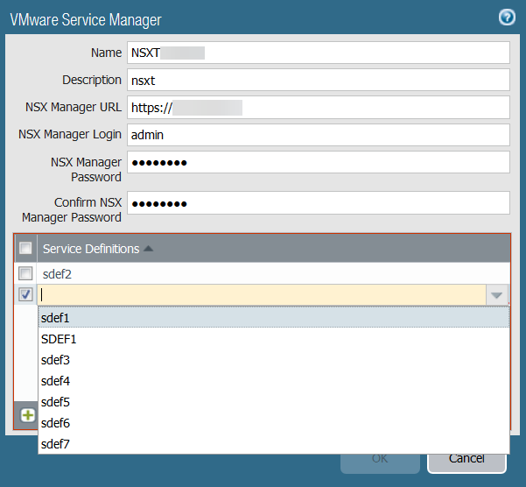Click the green add plus icon

(27, 415)
